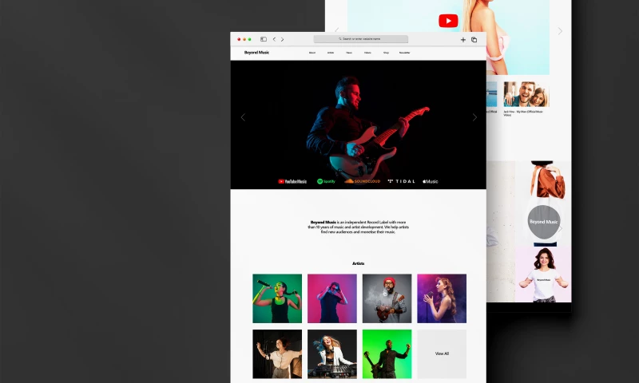Image resolution: width=639 pixels, height=383 pixels.
Task: Advance the back window video carousel right arrow
Action: tap(560, 31)
